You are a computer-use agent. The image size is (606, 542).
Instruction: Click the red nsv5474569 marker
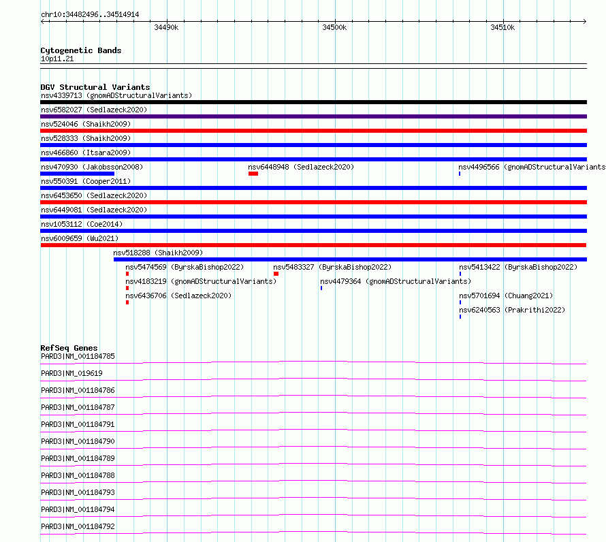tap(127, 274)
